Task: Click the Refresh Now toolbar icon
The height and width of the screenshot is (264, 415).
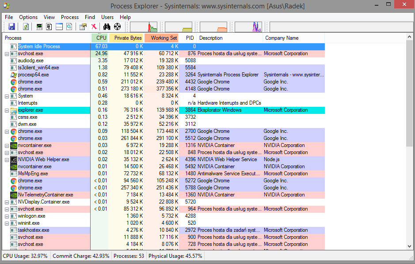Action: (x=26, y=26)
